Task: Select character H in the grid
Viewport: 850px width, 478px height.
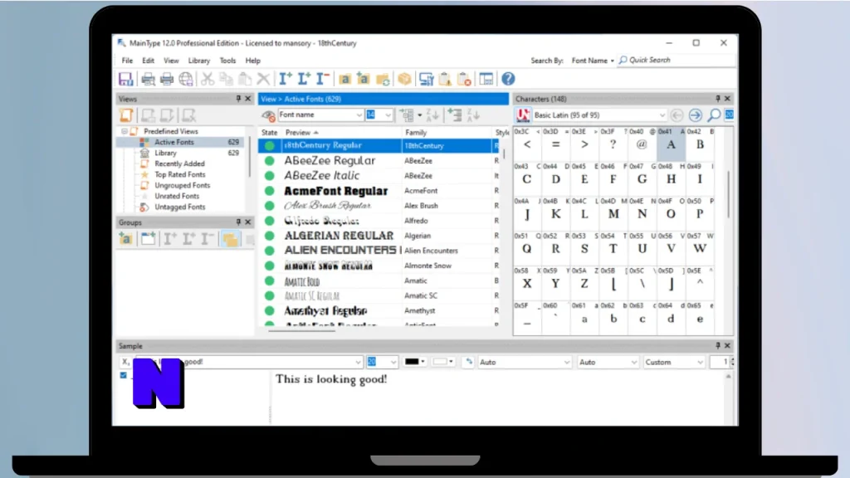Action: [x=671, y=179]
